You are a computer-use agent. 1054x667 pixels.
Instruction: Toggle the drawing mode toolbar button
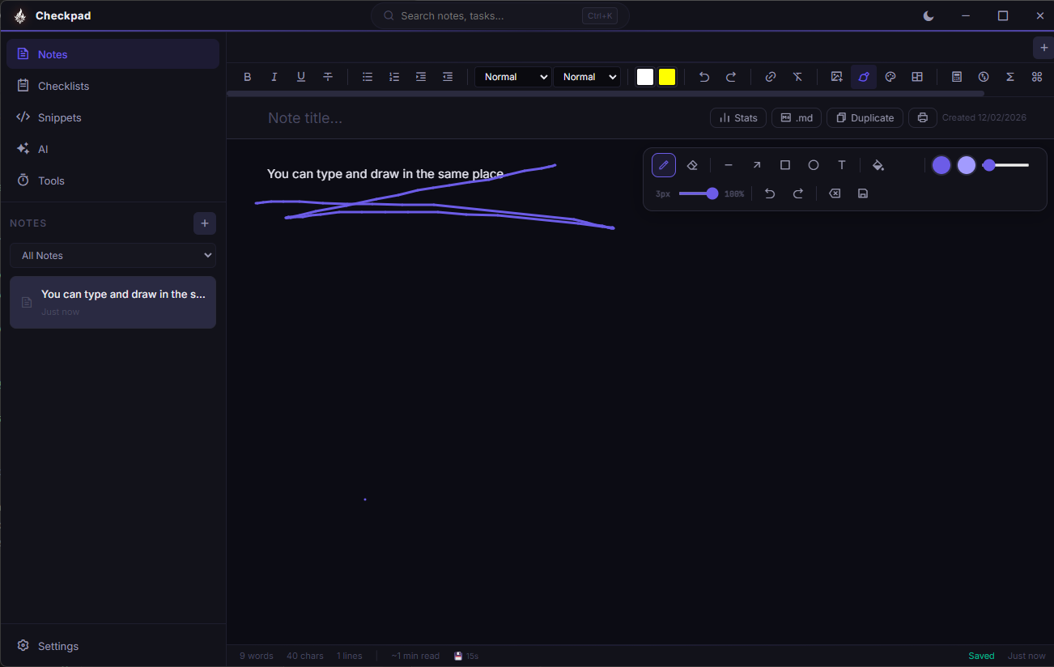pyautogui.click(x=864, y=77)
